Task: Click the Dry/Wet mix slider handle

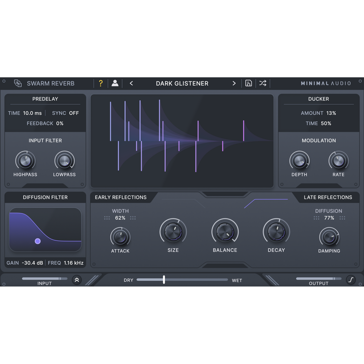Action: [164, 280]
